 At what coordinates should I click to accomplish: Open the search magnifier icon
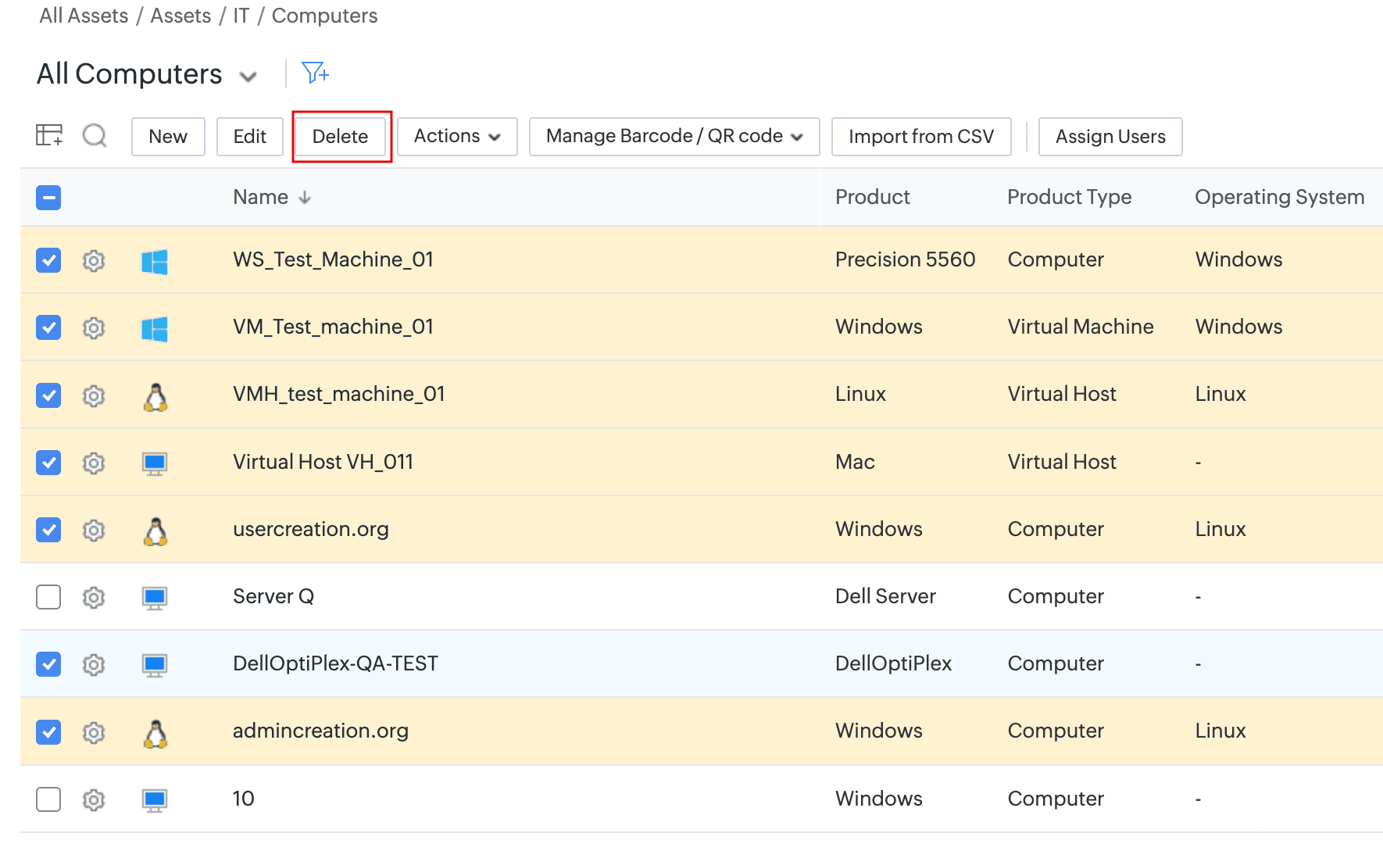[95, 136]
